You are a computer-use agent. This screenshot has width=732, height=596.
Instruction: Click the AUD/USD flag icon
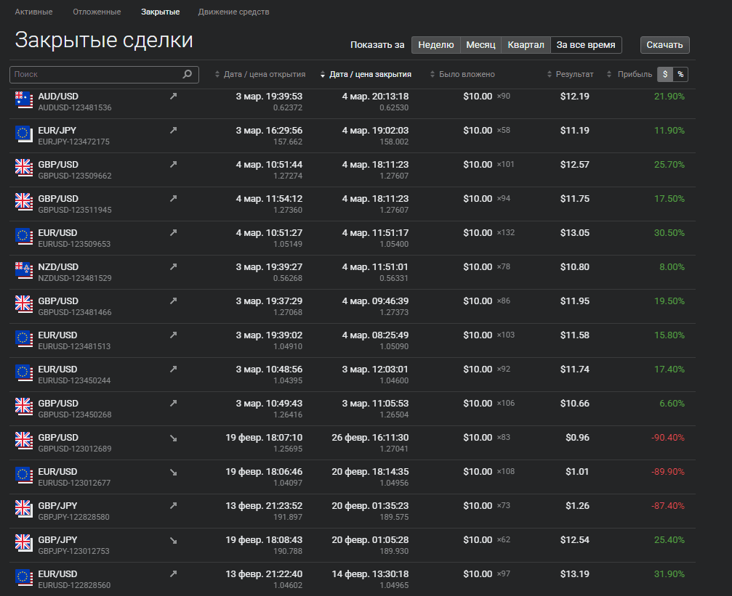pos(24,100)
